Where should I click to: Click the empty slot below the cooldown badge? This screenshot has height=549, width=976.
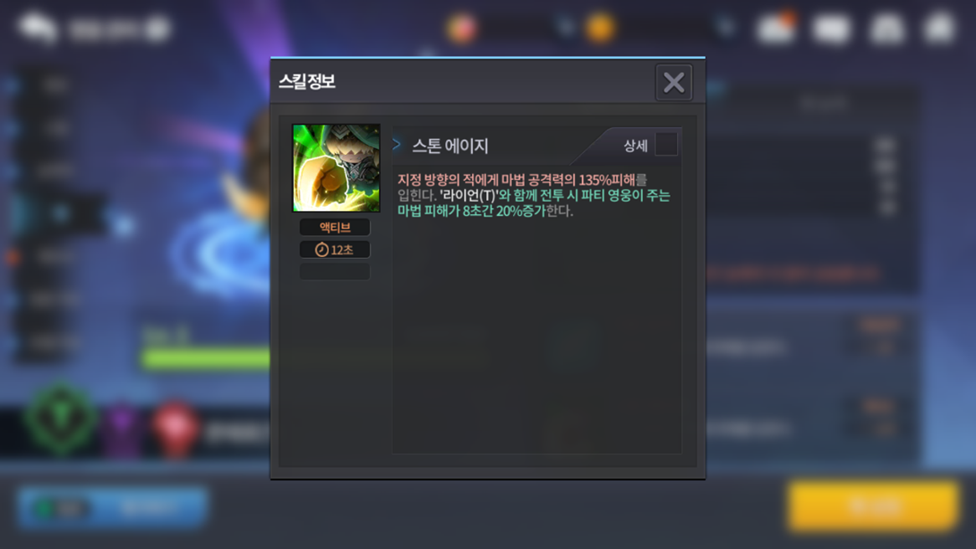click(x=335, y=271)
